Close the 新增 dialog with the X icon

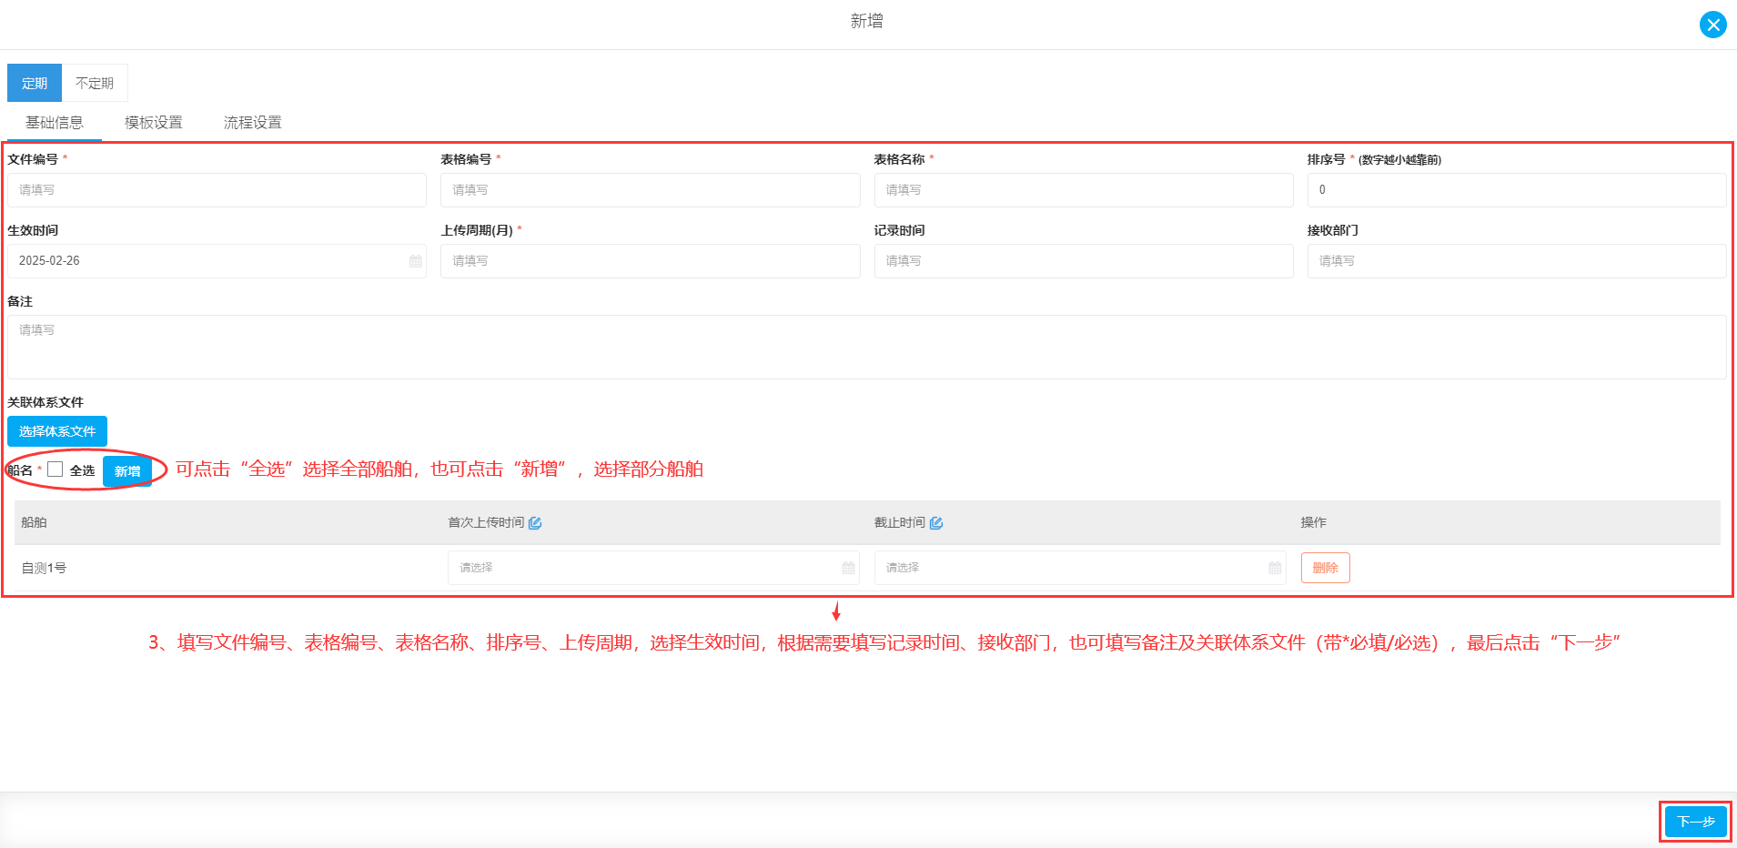click(1712, 25)
